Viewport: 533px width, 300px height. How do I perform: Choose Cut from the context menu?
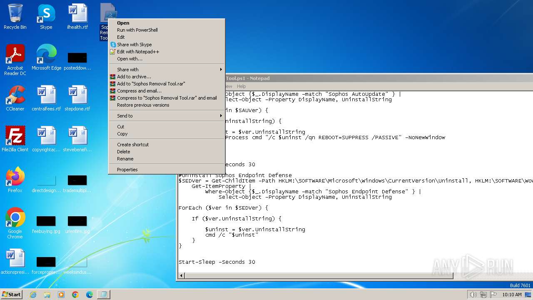click(x=167, y=127)
